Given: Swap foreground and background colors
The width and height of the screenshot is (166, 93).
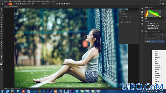Looking at the screenshot, I should coord(2,63).
